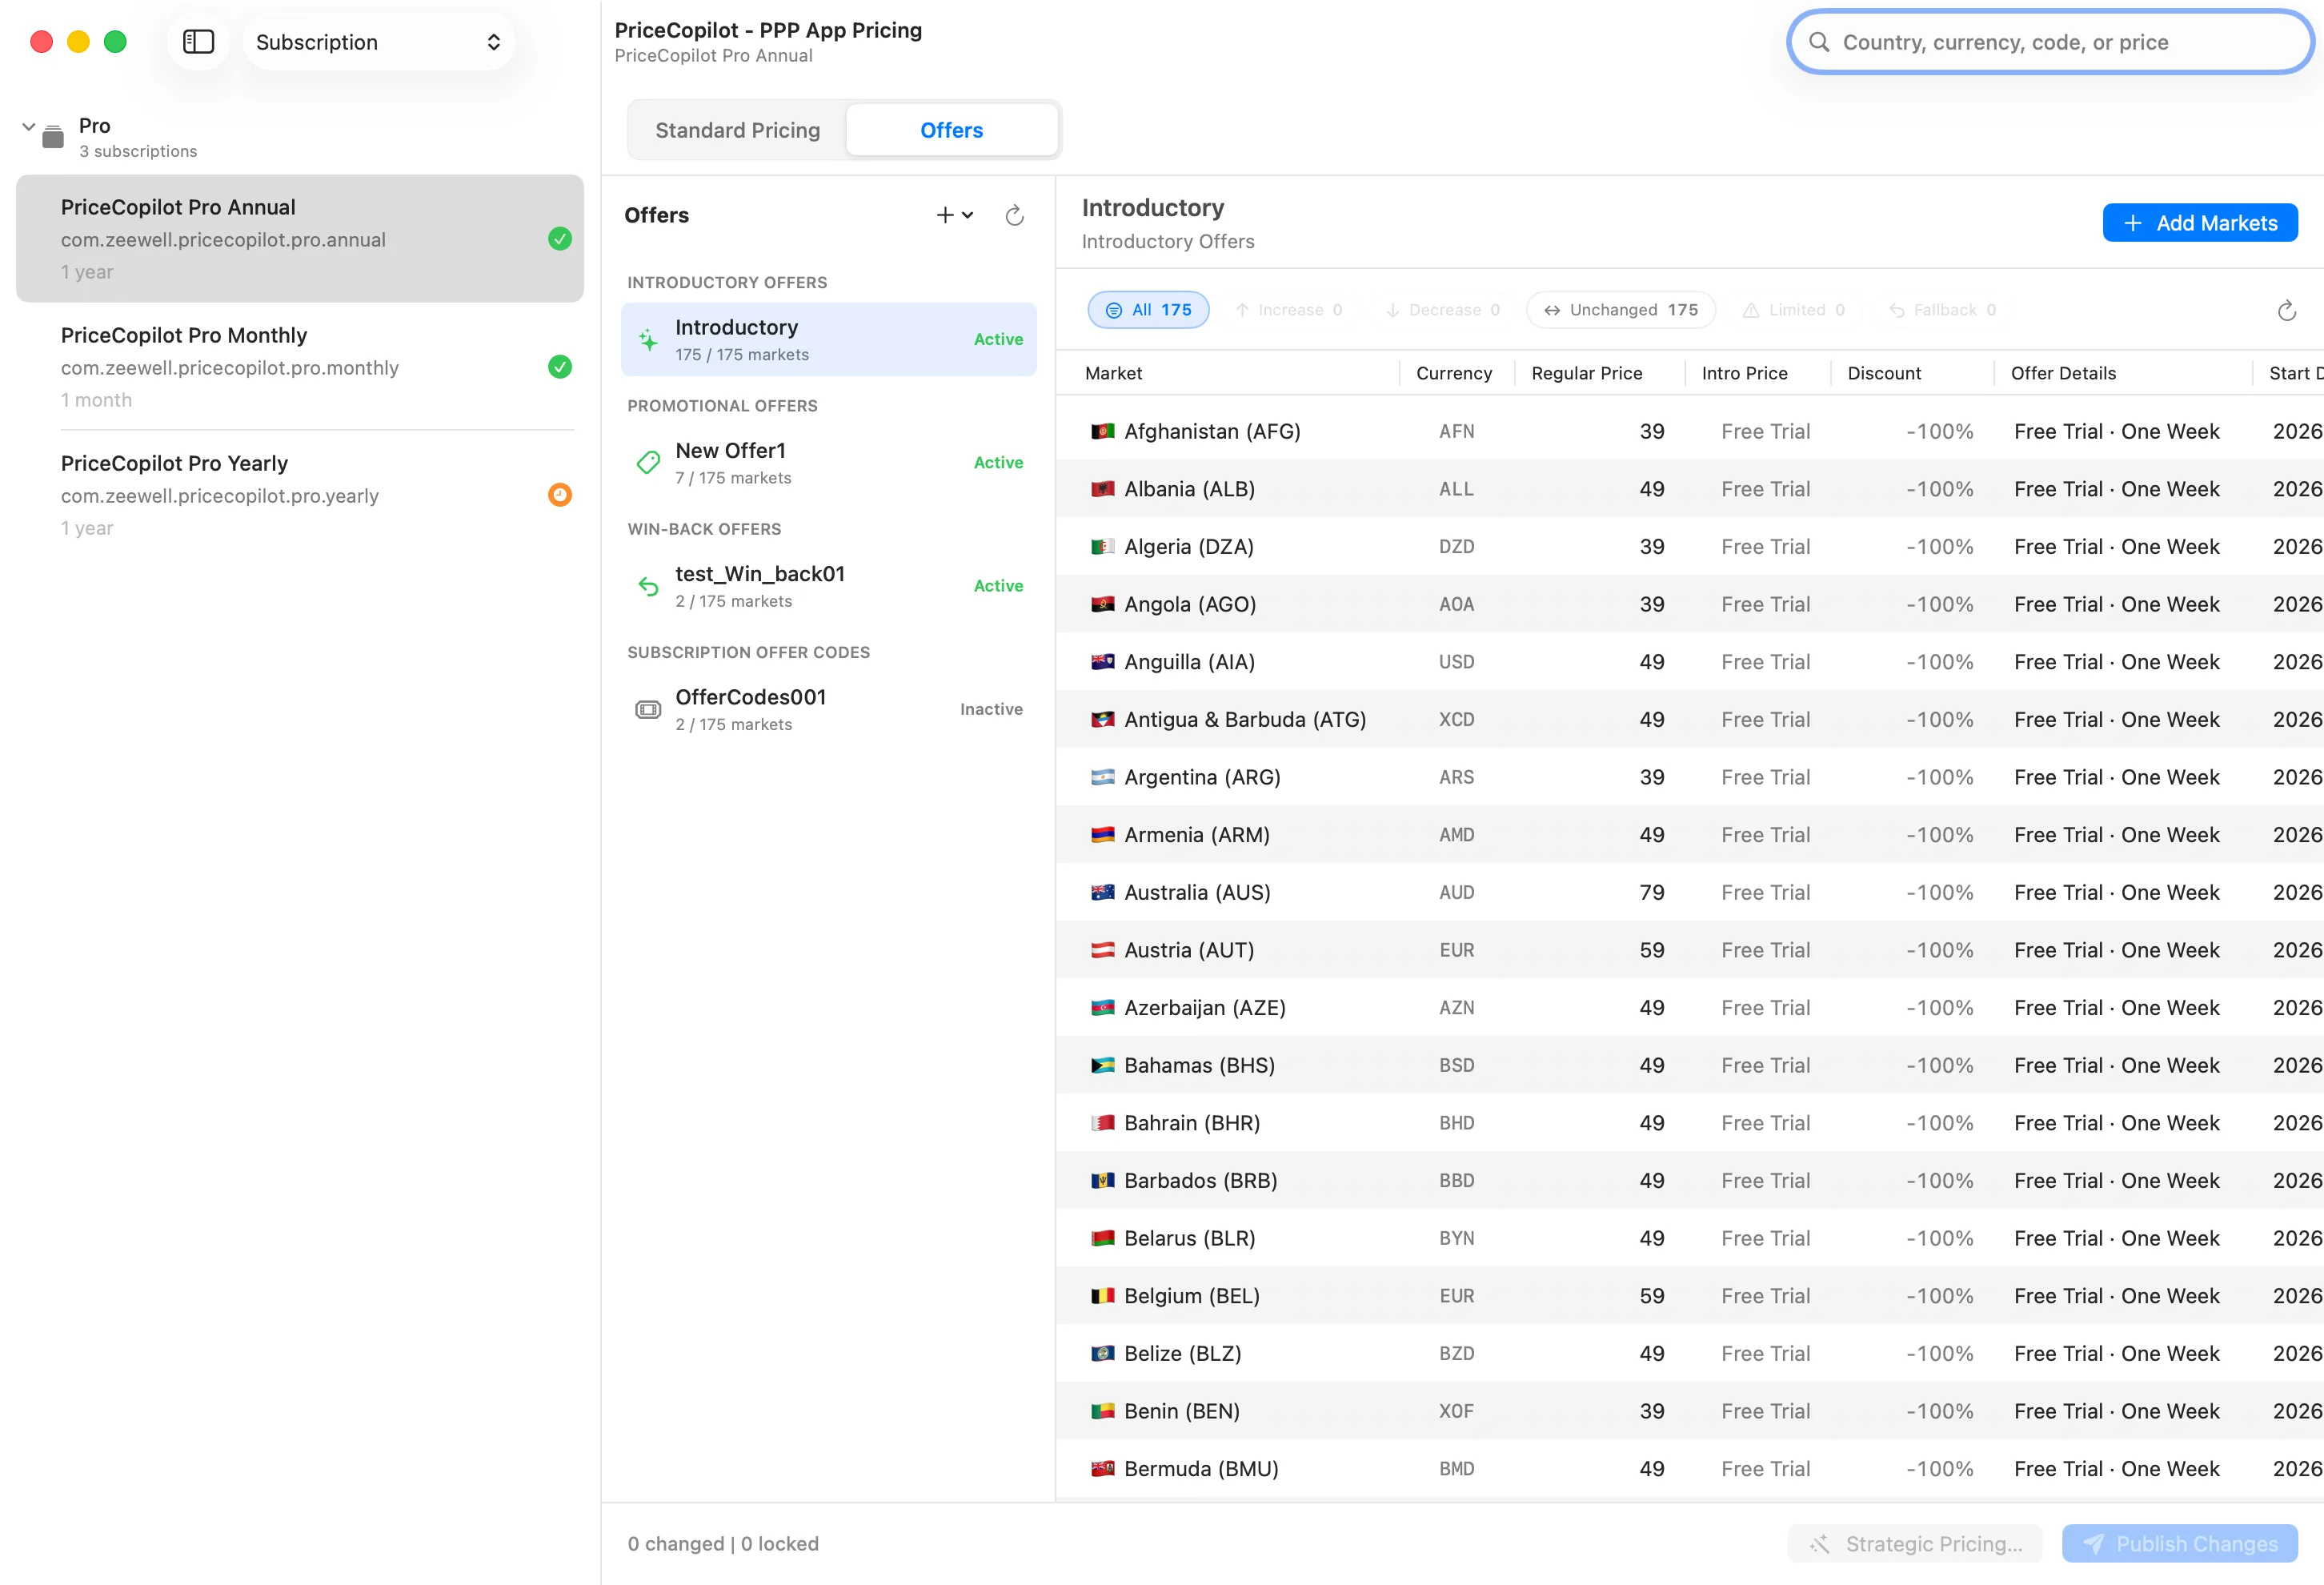This screenshot has width=2324, height=1585.
Task: Click Bermuda's Free Trial · One Week details
Action: coord(2116,1469)
